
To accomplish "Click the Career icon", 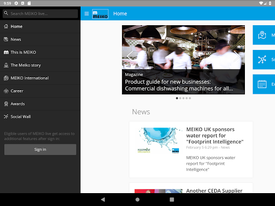I will (x=6, y=91).
